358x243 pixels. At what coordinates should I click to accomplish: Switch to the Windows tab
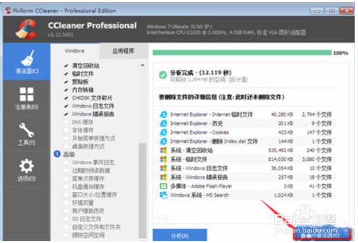[x=75, y=51]
